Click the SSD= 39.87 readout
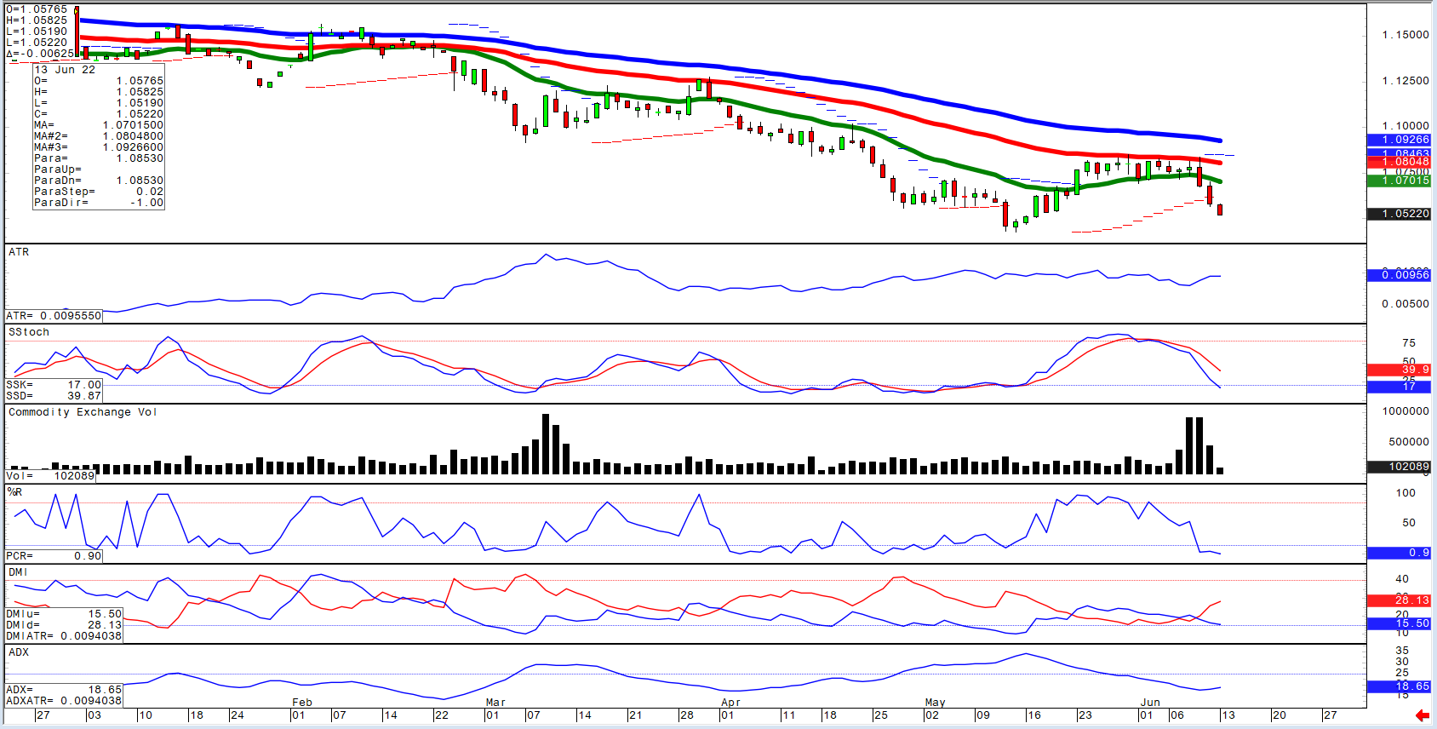Screen dimensions: 1437x729 pos(54,396)
